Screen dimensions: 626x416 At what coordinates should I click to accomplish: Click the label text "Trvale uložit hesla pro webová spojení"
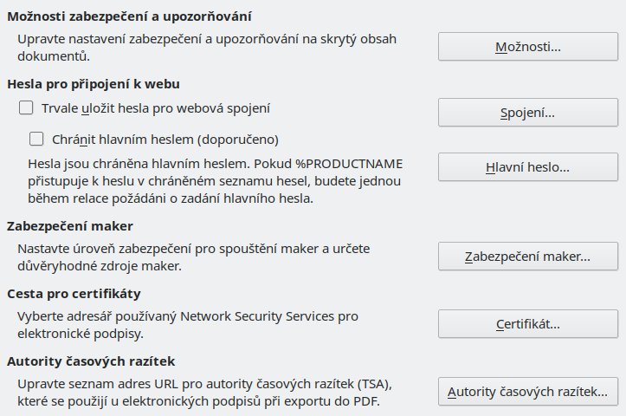(156, 109)
